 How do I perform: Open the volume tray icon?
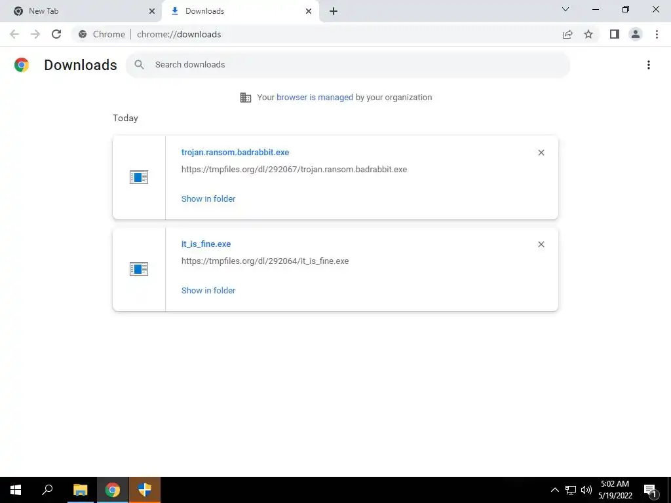tap(586, 490)
